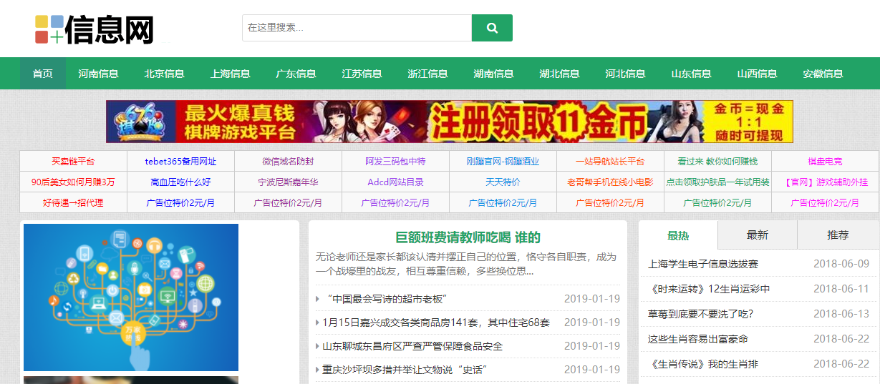Click the 注册领取11金币 banner ad
The height and width of the screenshot is (384, 880).
coord(450,122)
